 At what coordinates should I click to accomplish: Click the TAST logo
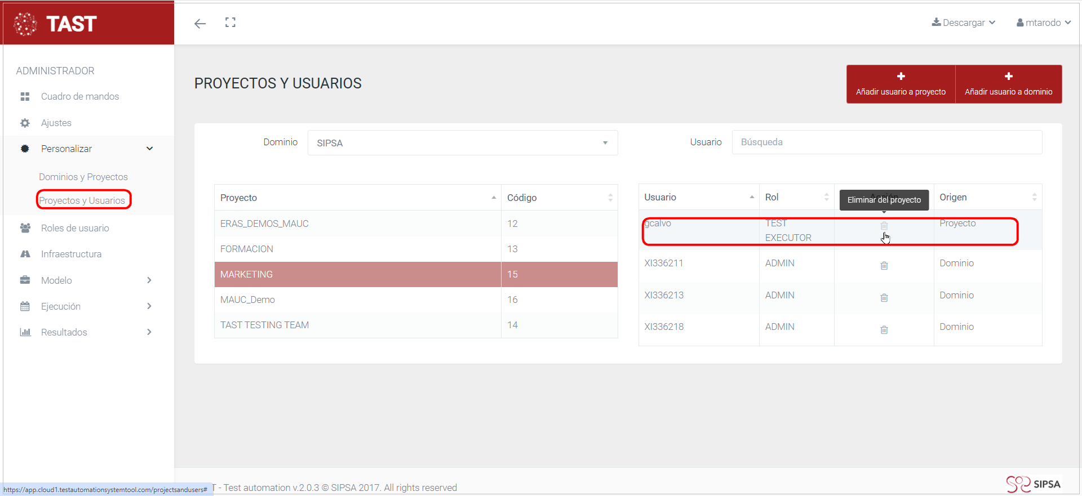pyautogui.click(x=56, y=24)
